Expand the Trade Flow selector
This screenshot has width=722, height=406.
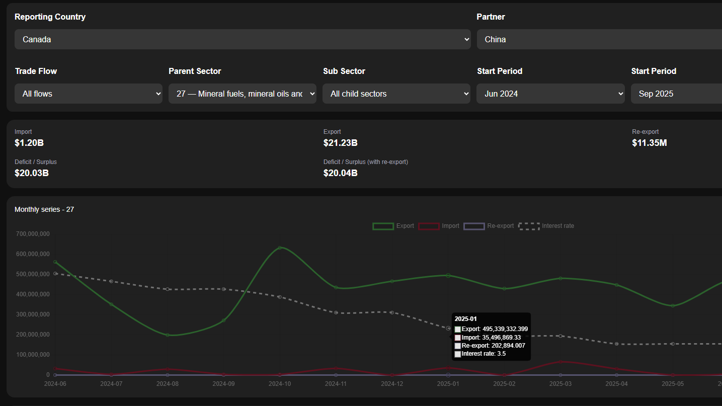(x=89, y=93)
